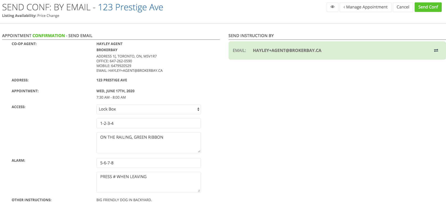Click the ADDRESS 1[, TORONTO, ON, M5V1R7 line

tap(127, 56)
